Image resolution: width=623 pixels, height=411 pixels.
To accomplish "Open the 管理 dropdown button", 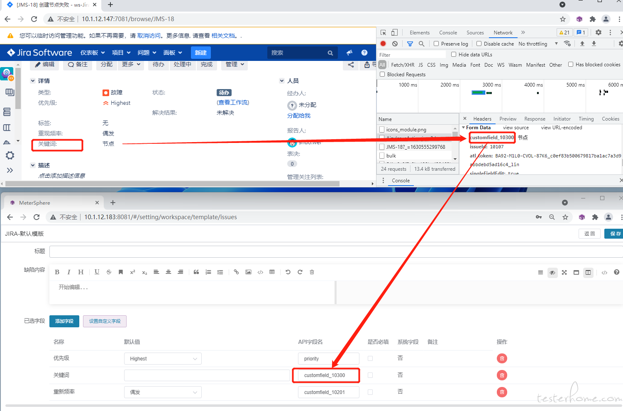I will pyautogui.click(x=235, y=65).
